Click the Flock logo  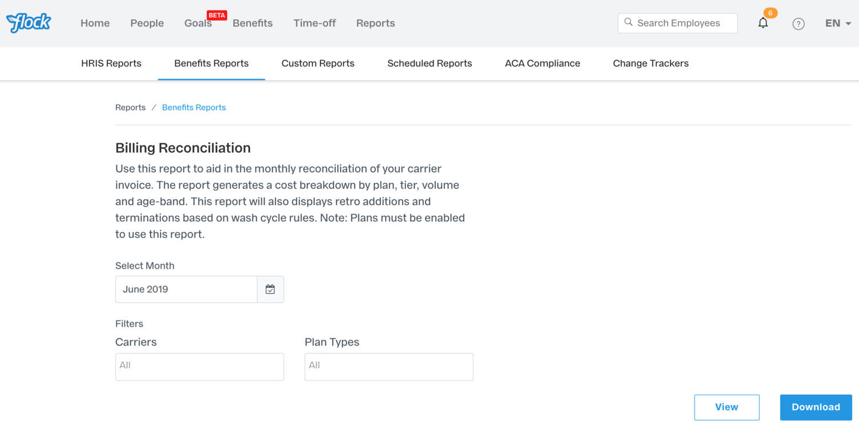coord(29,23)
